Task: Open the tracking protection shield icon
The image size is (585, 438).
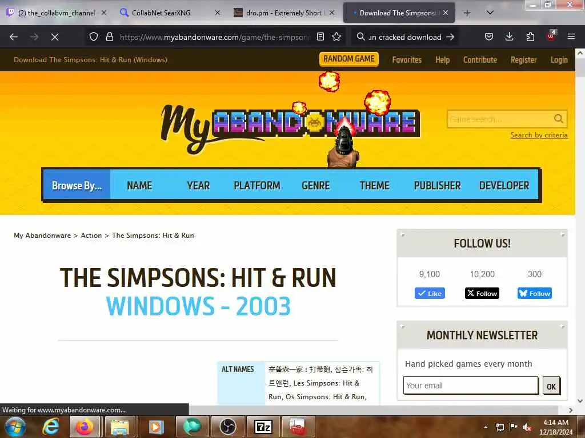Action: tap(94, 37)
